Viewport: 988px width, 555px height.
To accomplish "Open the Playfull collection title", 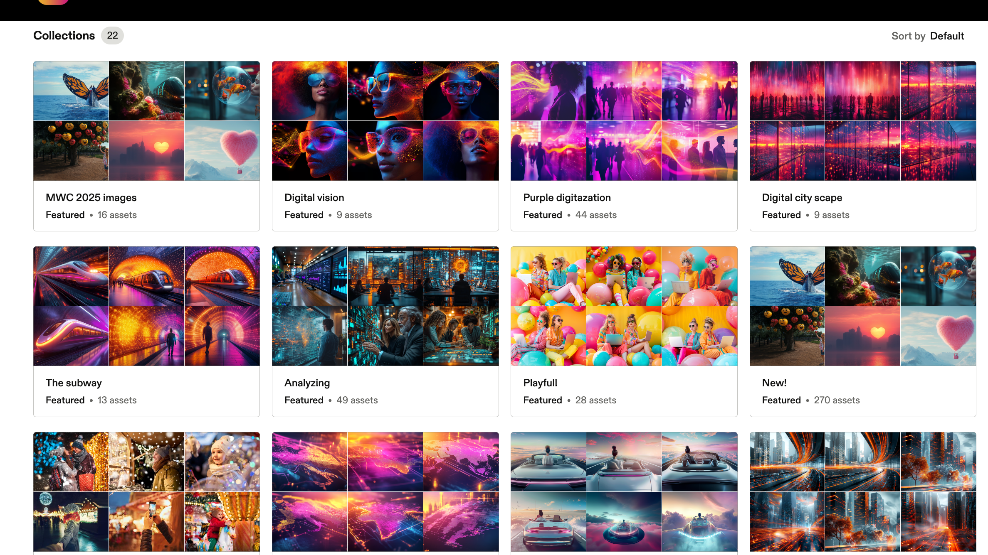I will point(540,383).
